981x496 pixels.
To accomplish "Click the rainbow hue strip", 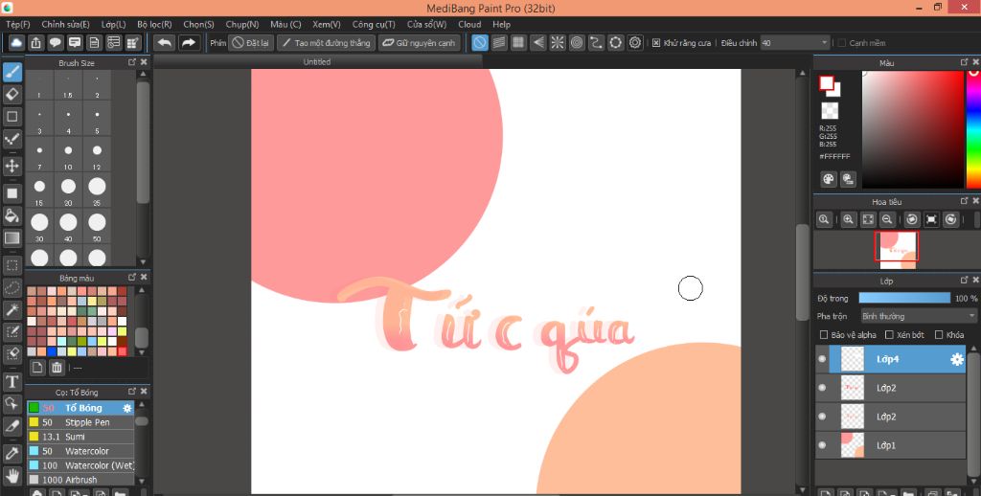I will coord(973,129).
